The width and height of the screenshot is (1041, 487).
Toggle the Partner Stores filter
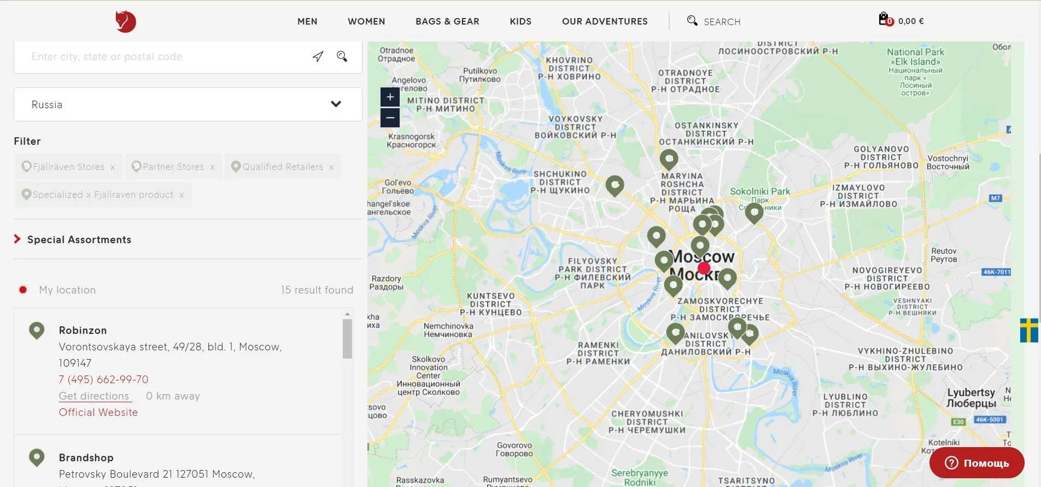coord(173,167)
